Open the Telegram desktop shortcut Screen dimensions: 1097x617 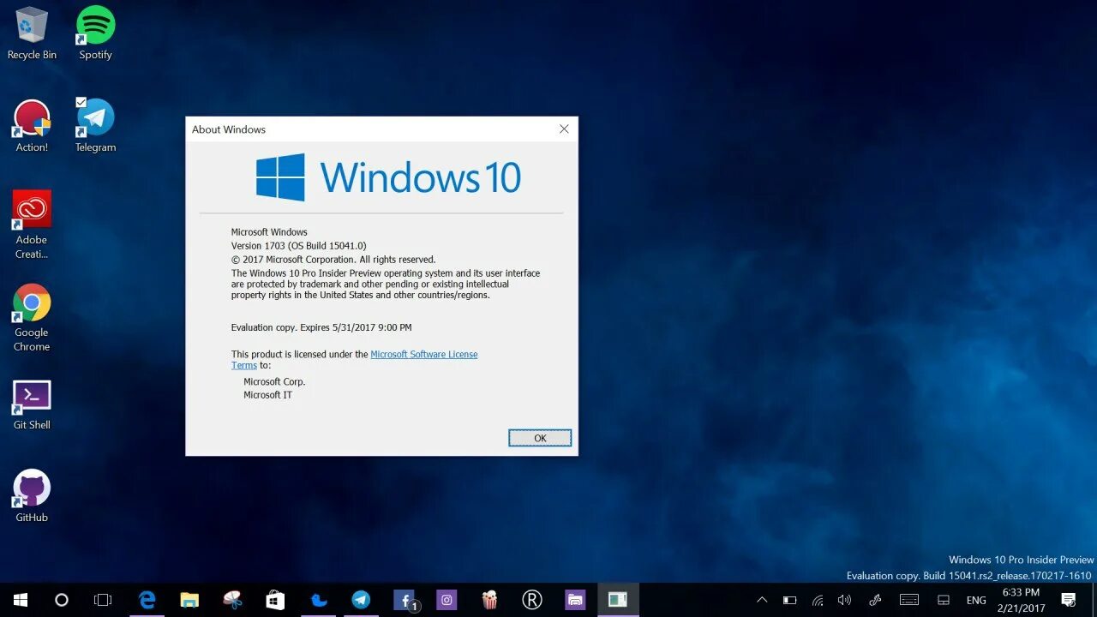tap(95, 126)
